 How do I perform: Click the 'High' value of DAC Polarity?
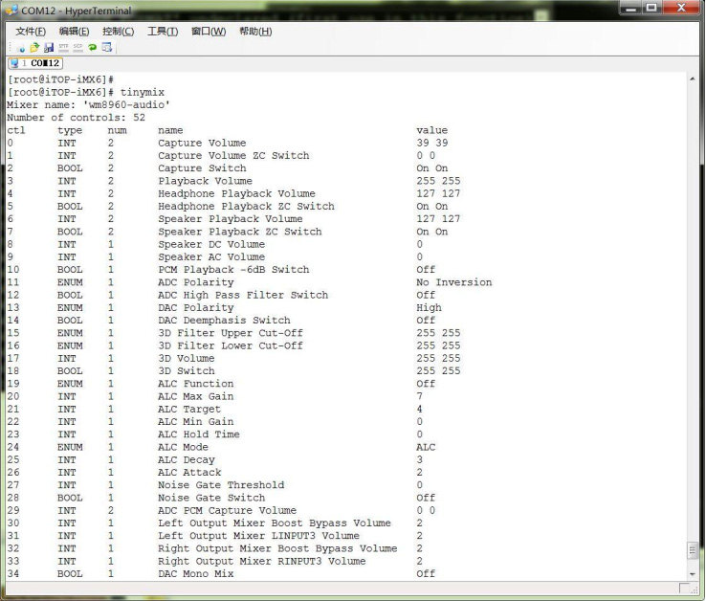(x=429, y=308)
